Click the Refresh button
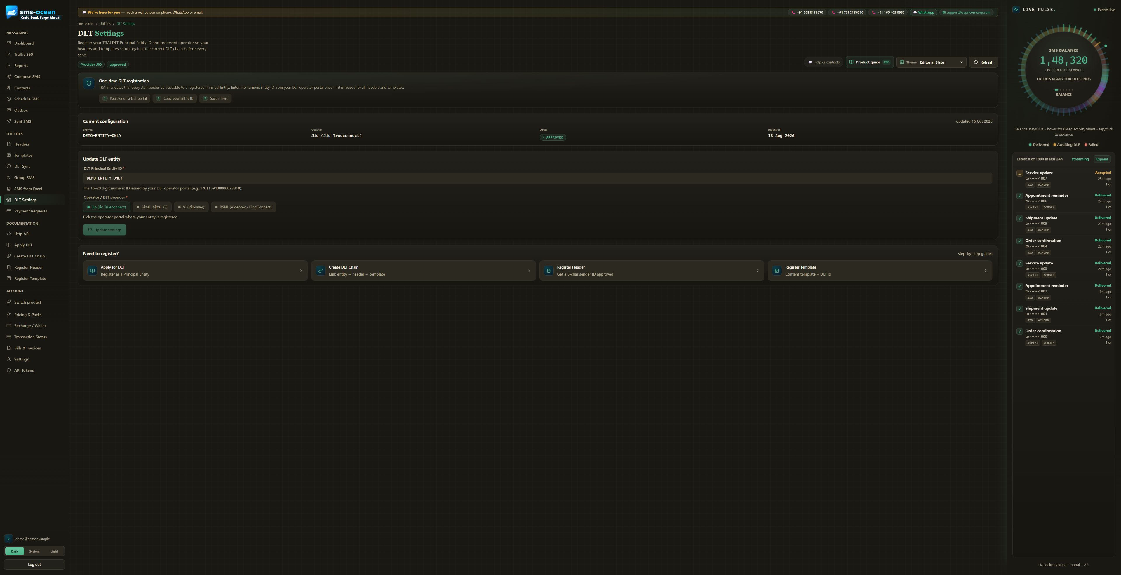This screenshot has width=1121, height=575. 983,62
